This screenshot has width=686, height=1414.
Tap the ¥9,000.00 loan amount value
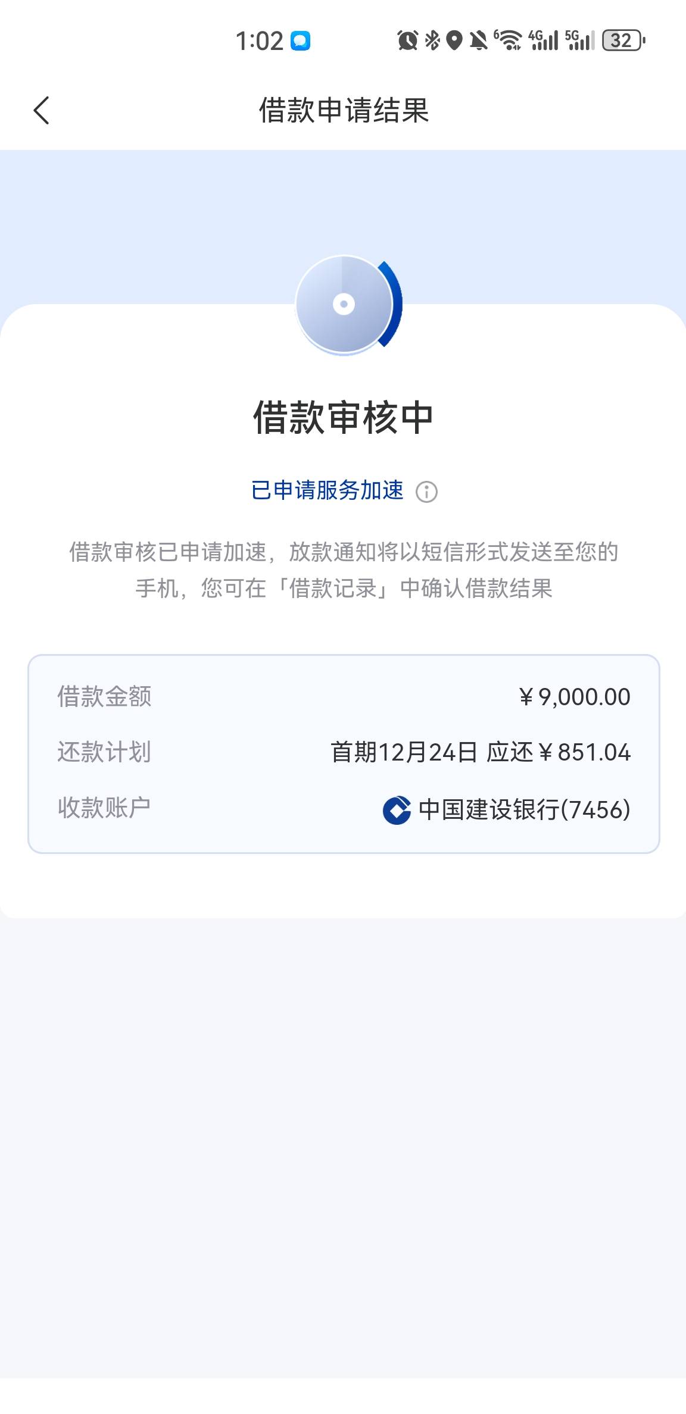(575, 697)
